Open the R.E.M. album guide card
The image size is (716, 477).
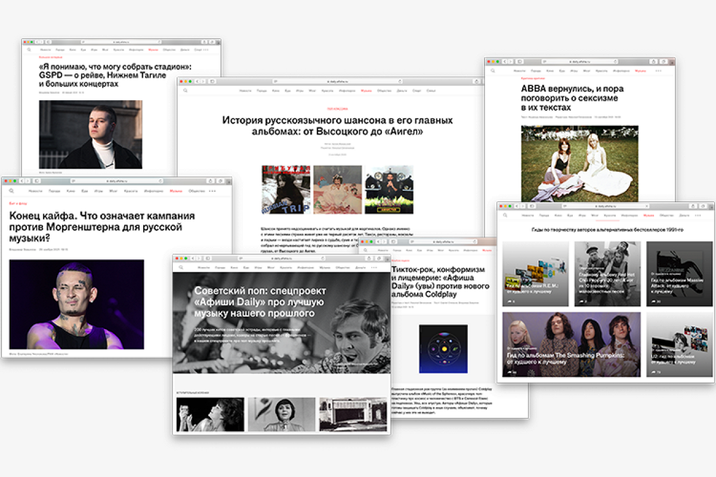tap(535, 274)
